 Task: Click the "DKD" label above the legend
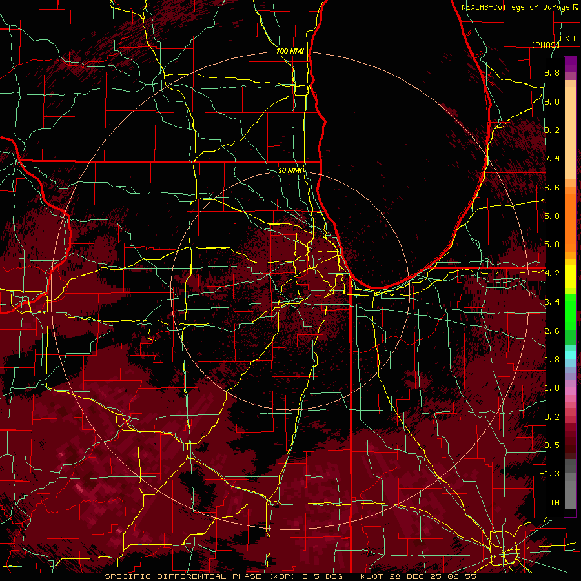click(567, 39)
